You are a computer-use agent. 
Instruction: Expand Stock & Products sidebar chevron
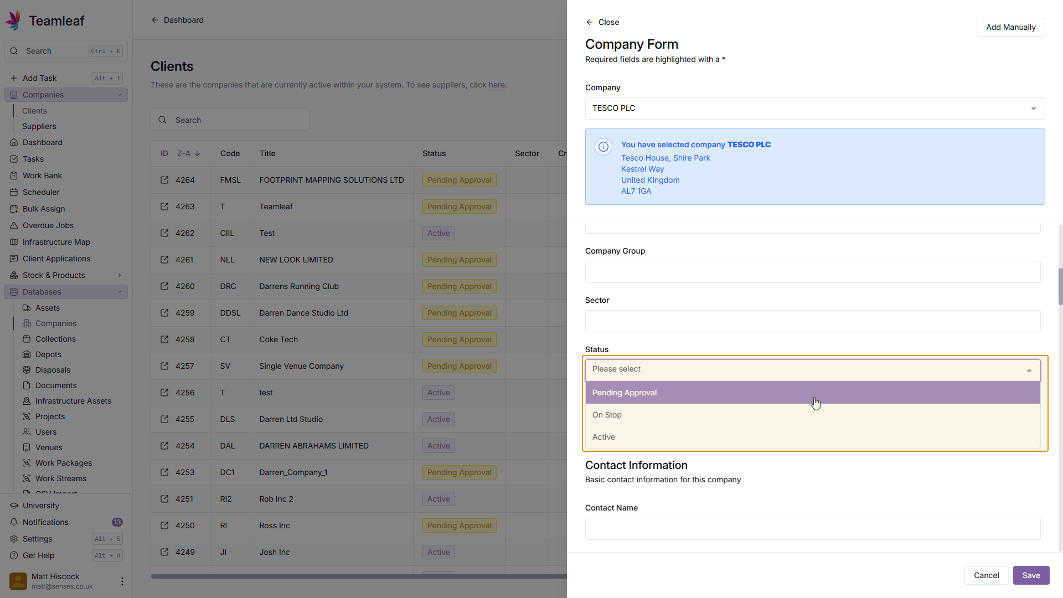pos(120,275)
